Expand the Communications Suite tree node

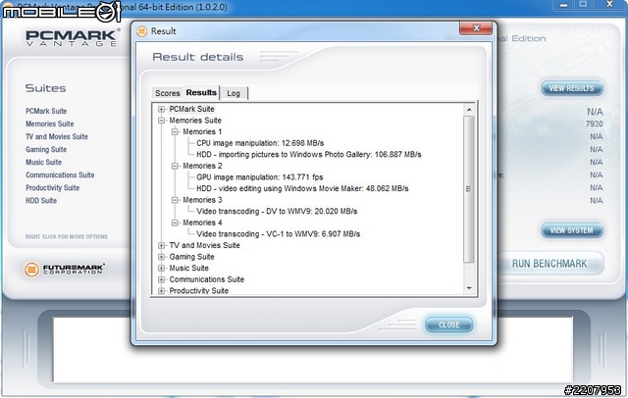point(161,279)
